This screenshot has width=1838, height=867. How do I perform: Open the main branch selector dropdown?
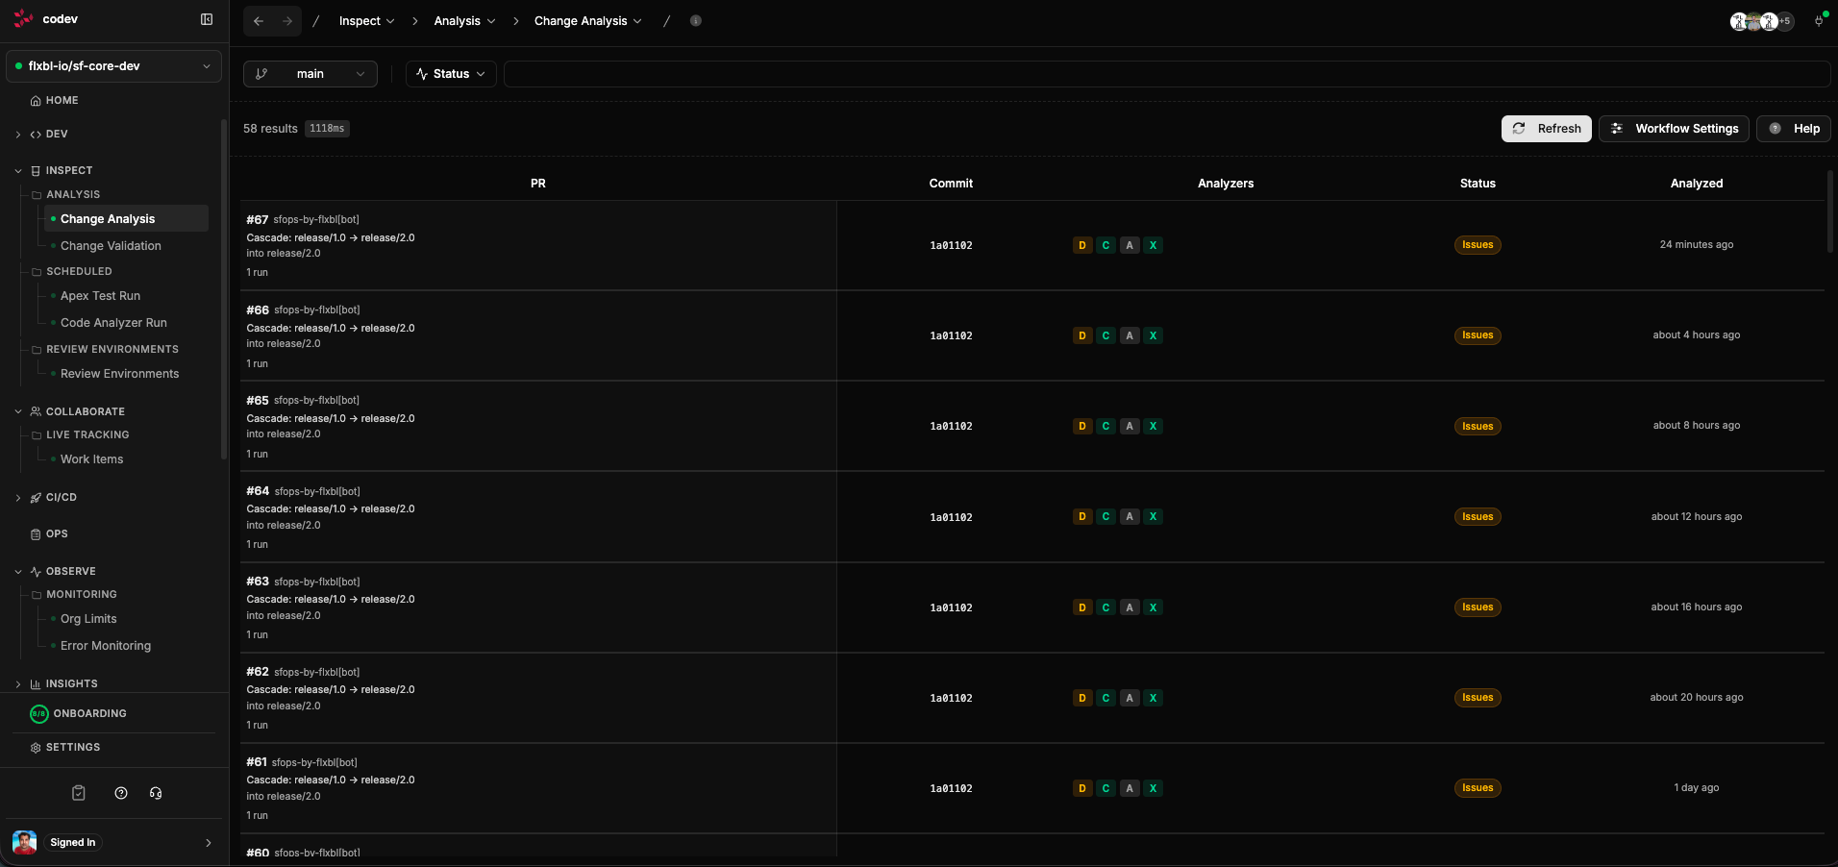(310, 74)
